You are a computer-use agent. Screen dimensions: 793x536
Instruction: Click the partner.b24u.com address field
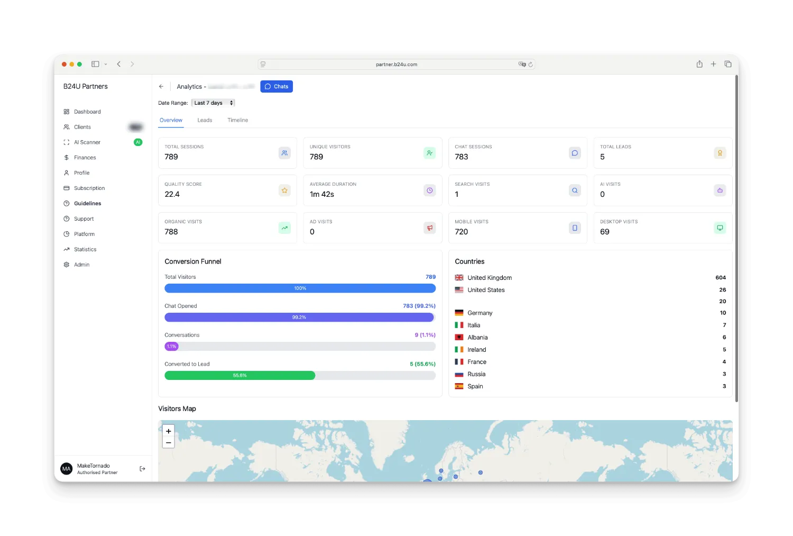(x=396, y=65)
